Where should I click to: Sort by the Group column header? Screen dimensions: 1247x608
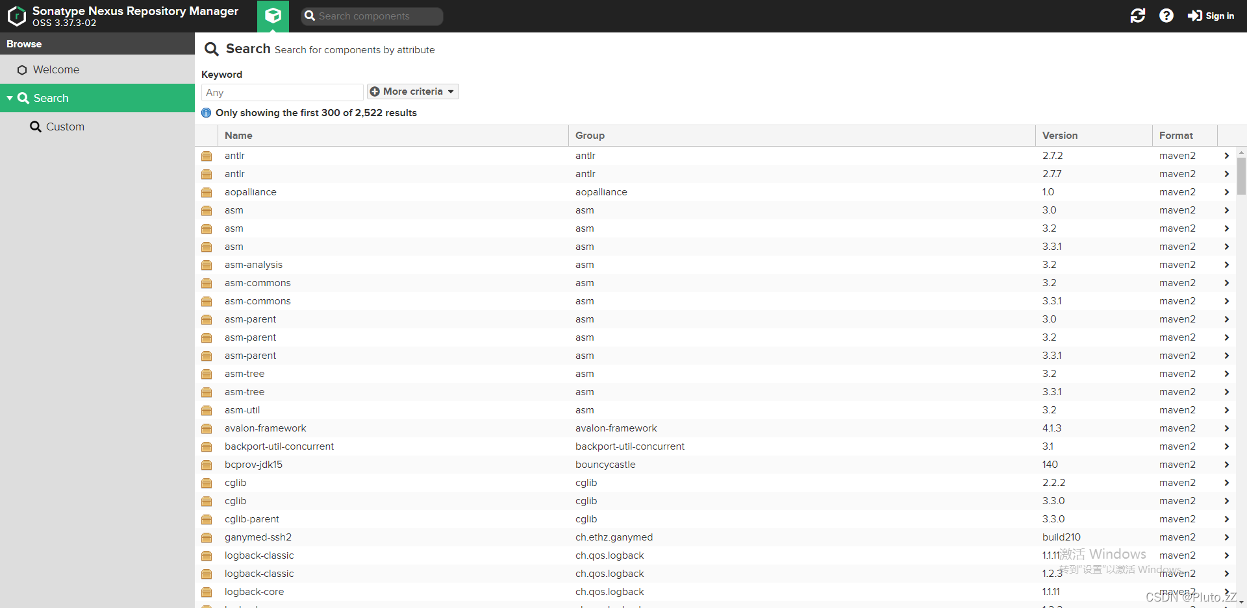pyautogui.click(x=801, y=136)
